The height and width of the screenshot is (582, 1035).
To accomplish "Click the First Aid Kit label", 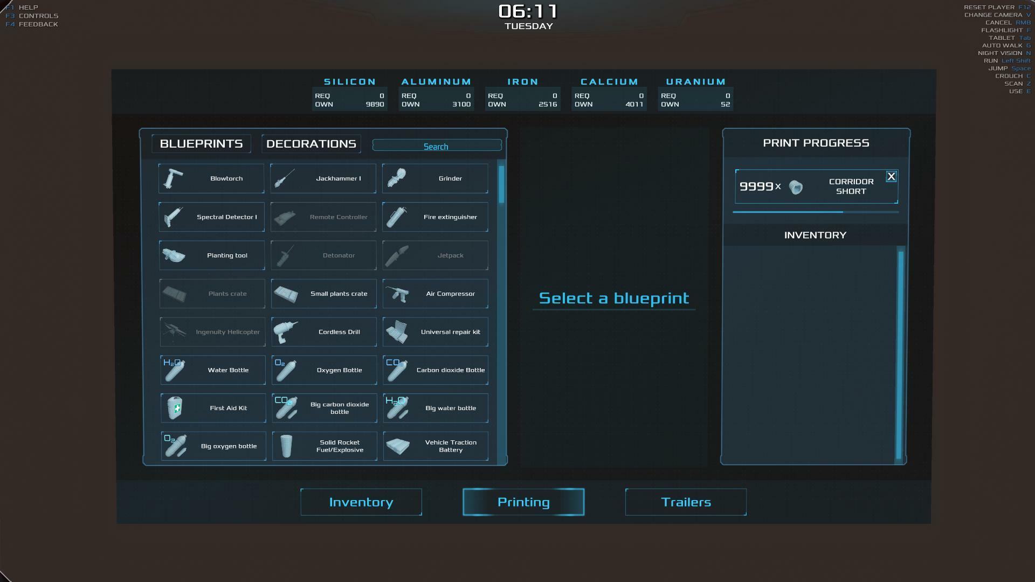I will pos(229,408).
